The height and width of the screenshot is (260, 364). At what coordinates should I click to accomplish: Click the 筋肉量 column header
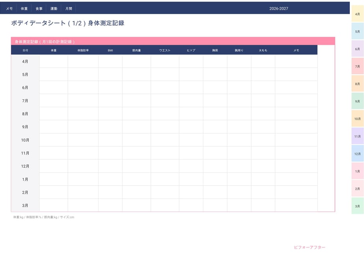coord(136,50)
